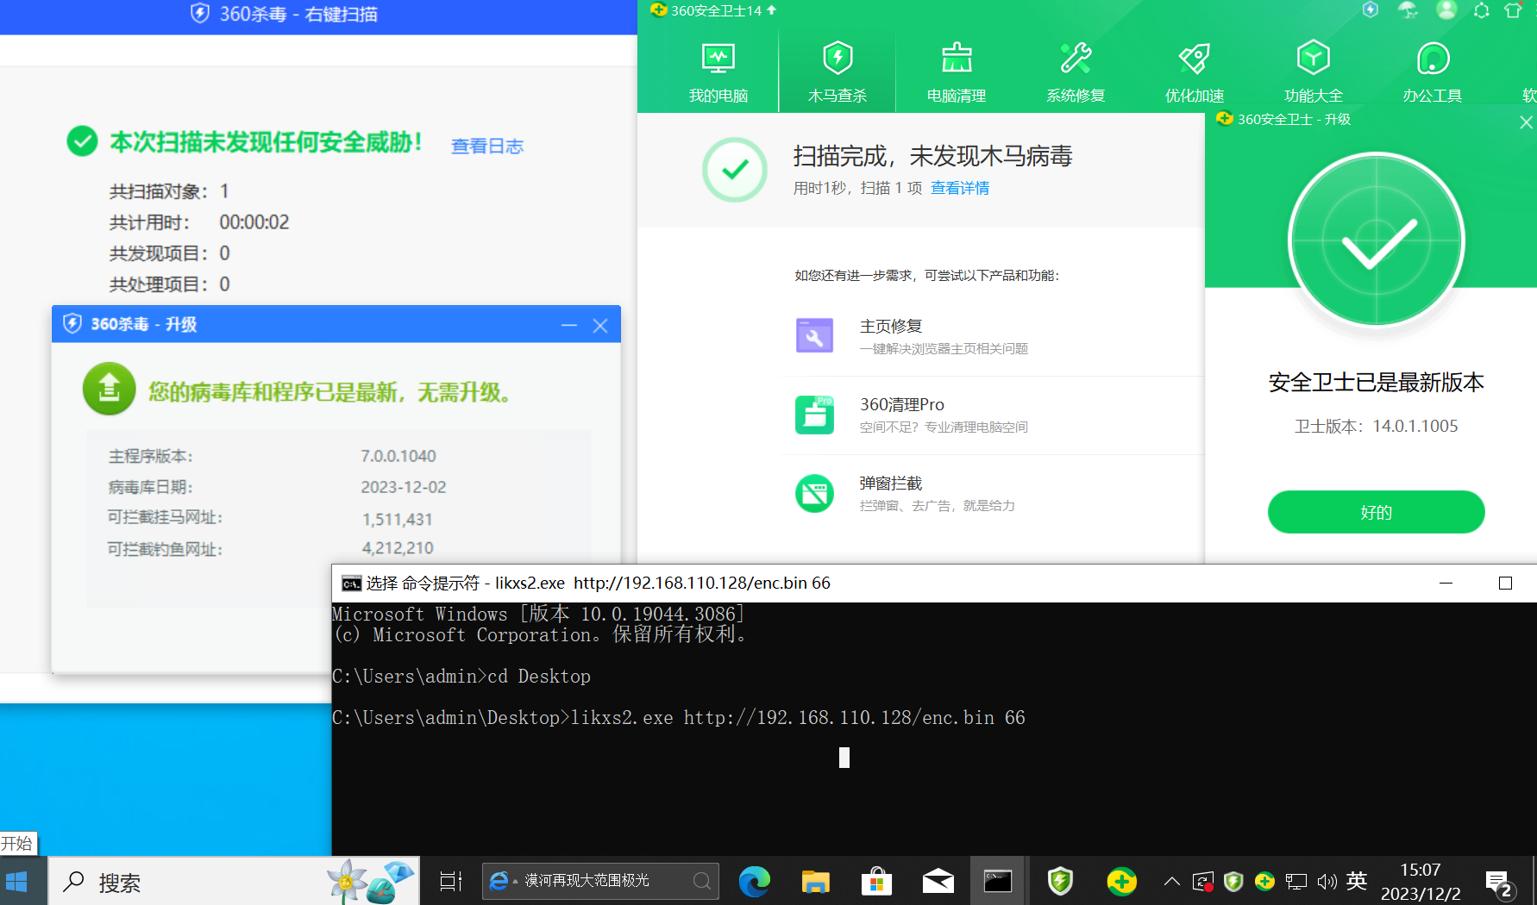This screenshot has height=905, width=1537.
Task: Toggle 英 input method indicator
Action: pos(1357,881)
